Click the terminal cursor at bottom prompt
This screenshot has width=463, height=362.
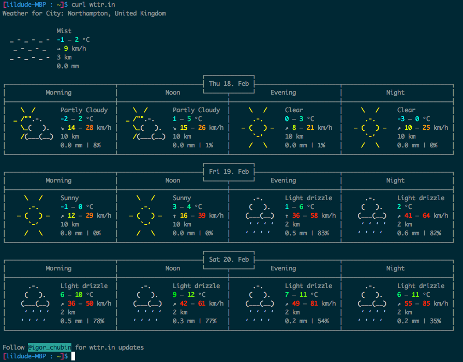(73, 356)
